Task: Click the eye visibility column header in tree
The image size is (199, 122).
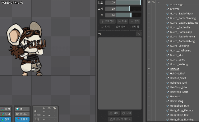Action: (149, 2)
